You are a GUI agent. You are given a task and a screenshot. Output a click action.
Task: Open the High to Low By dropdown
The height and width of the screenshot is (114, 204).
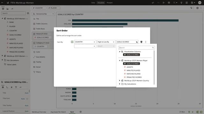(106, 42)
